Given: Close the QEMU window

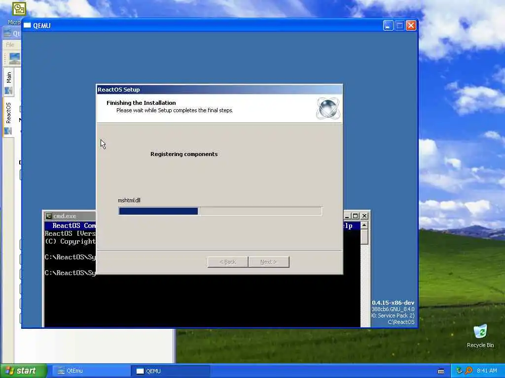Looking at the screenshot, I should pos(411,26).
